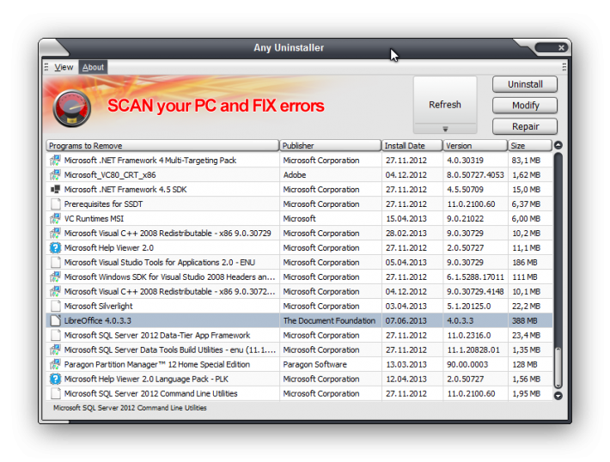The width and height of the screenshot is (610, 462).
Task: Click the icon beside Microsoft Windows SDK for Visual Studio 2008 Headers
Action: pyautogui.click(x=55, y=277)
